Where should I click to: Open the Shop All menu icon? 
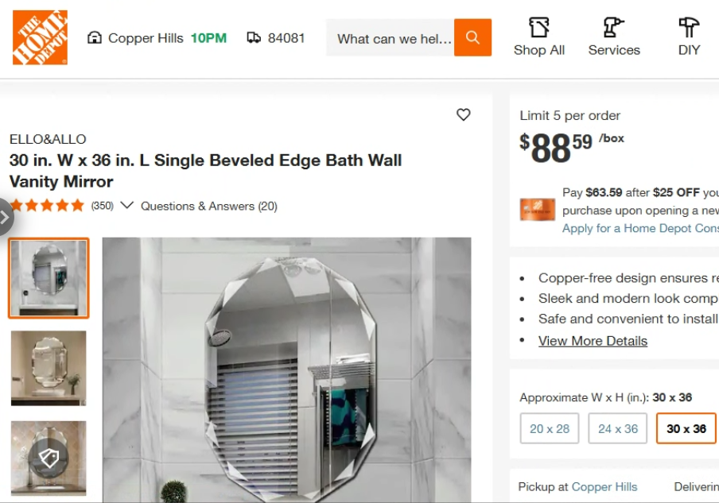point(539,28)
